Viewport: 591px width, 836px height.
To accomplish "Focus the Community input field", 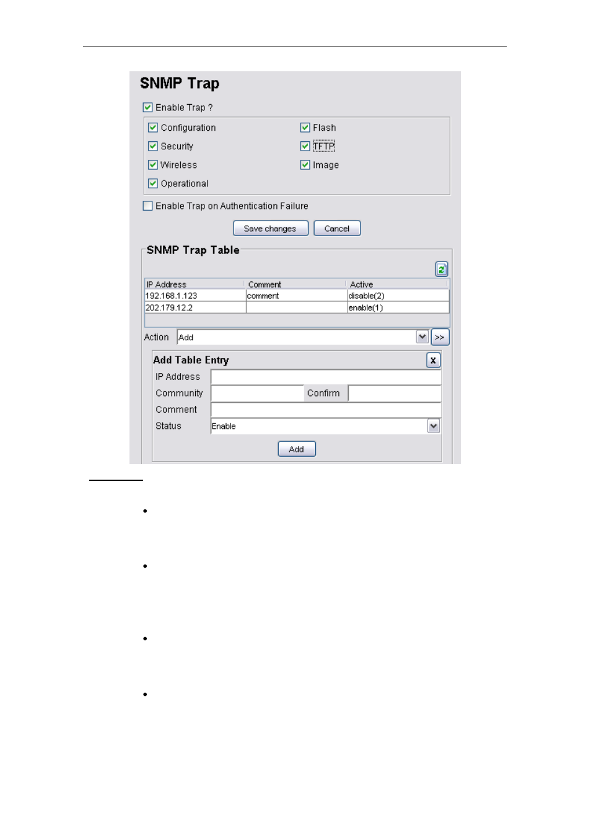I will (257, 393).
